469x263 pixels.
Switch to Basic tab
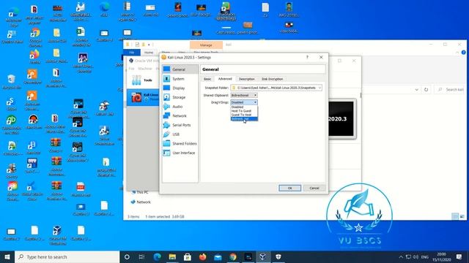pos(207,79)
